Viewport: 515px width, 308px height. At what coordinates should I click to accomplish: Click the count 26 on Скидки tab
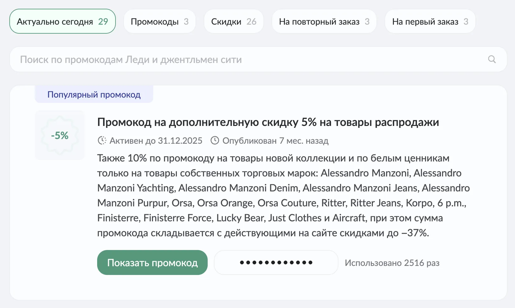(251, 22)
